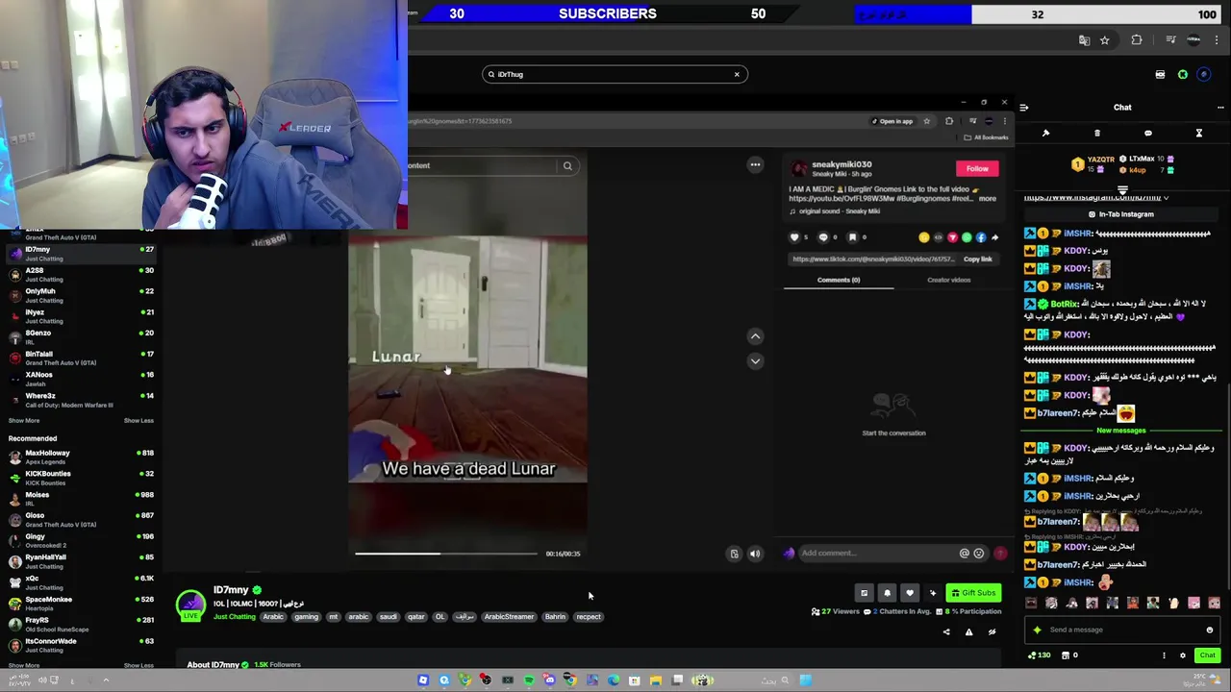Screen dimensions: 1231x692
Task: Toggle TikTok picture-in-picture icon beside volume
Action: tap(735, 554)
